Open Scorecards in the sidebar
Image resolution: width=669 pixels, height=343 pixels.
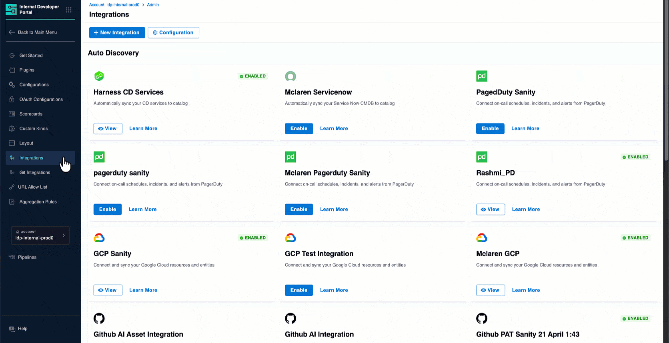pos(31,114)
